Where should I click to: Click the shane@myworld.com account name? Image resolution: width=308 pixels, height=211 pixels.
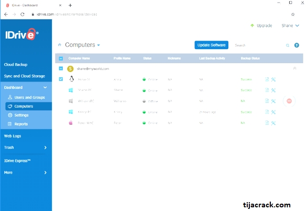(x=93, y=69)
